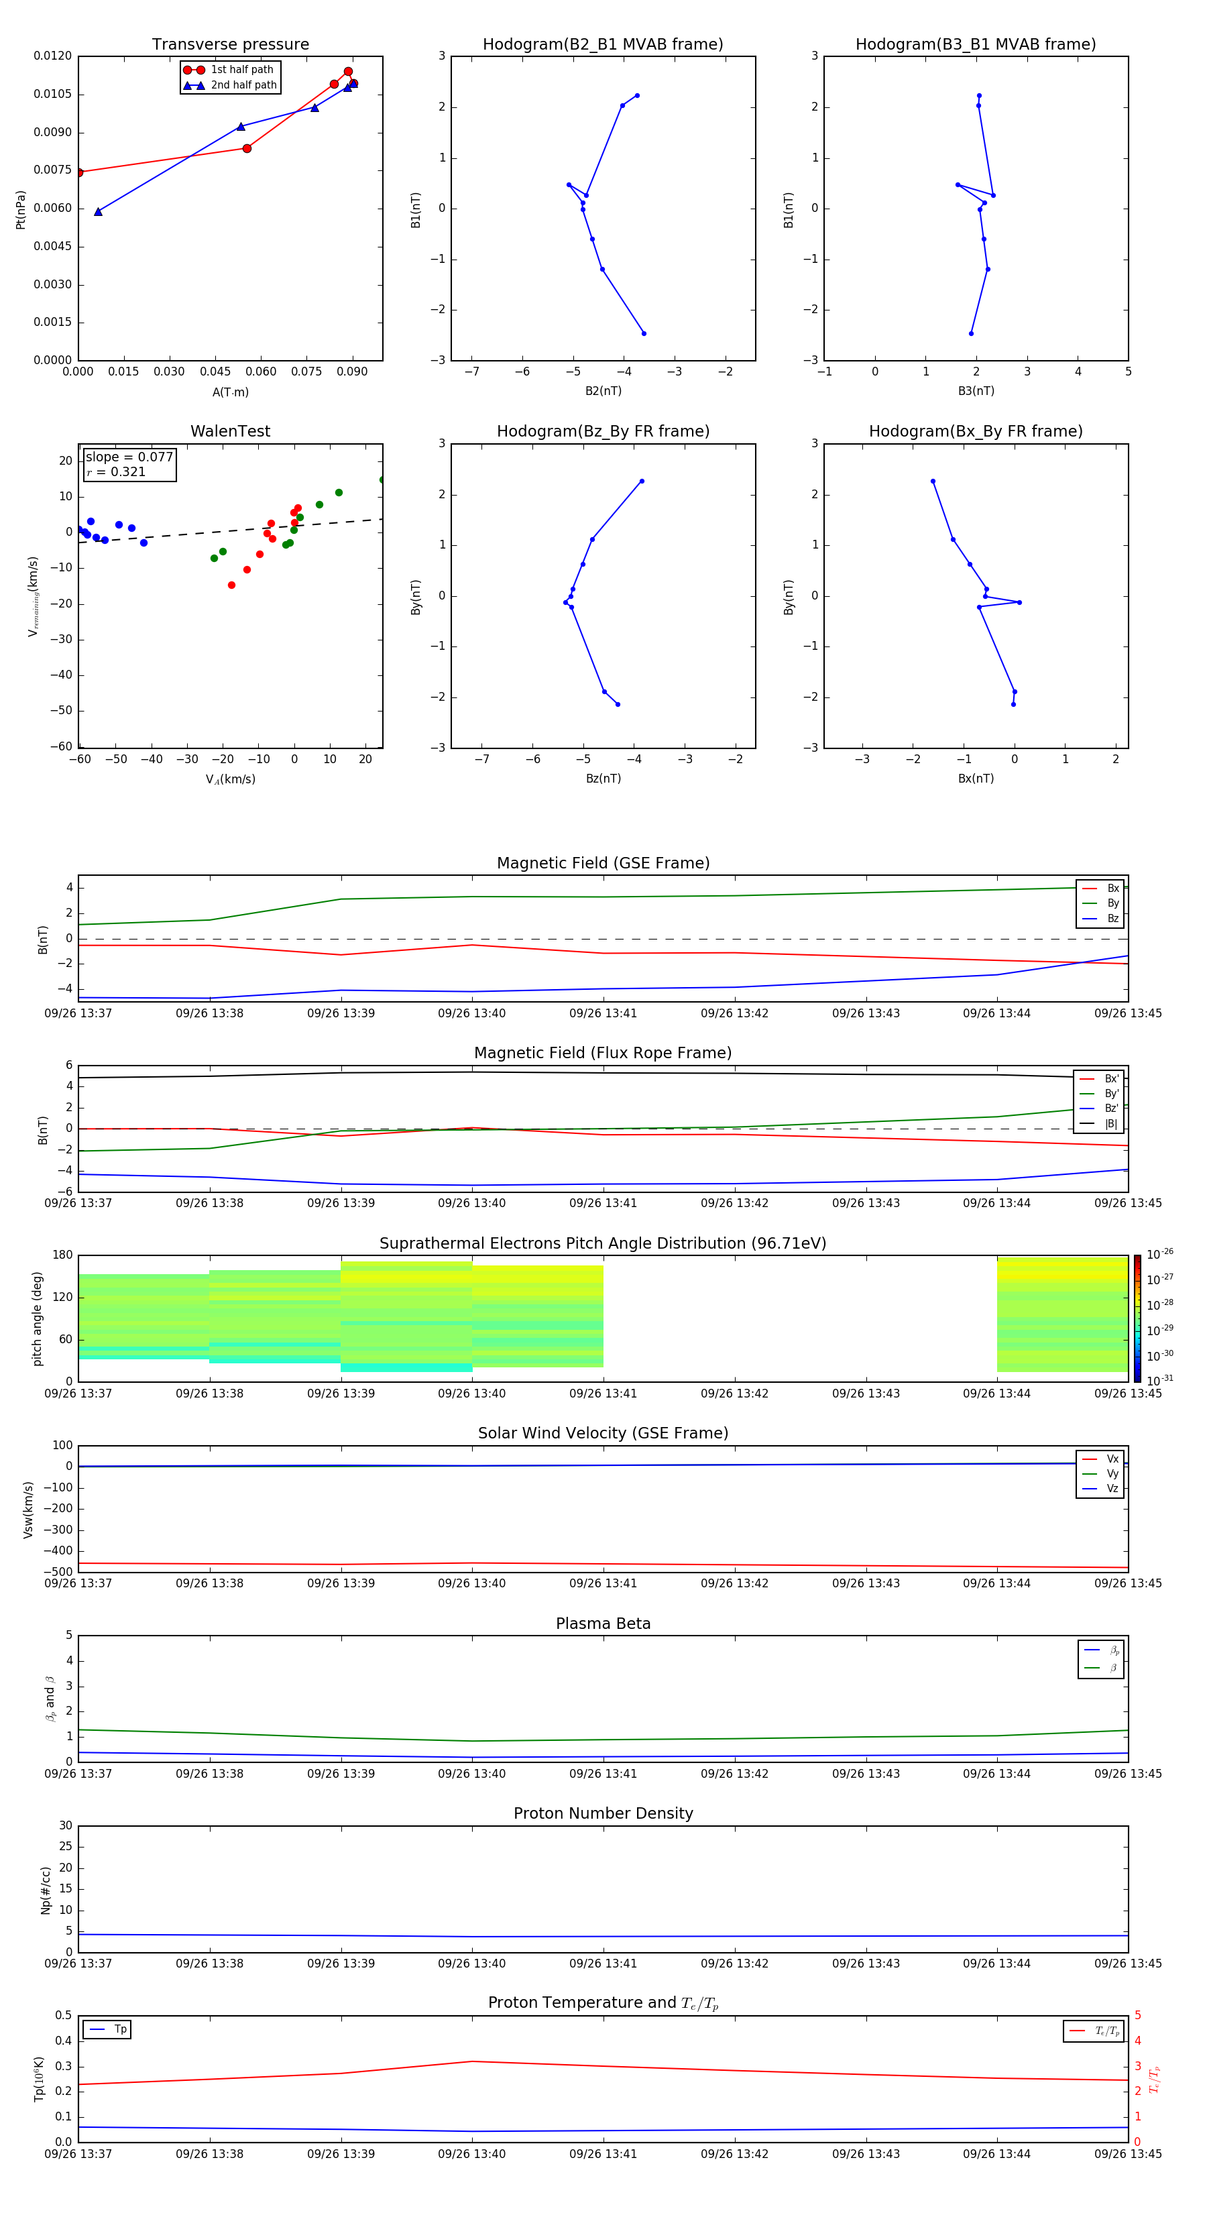The width and height of the screenshot is (1207, 2213).
Task: Click the Plasma Beta legend box
Action: pyautogui.click(x=1100, y=1659)
